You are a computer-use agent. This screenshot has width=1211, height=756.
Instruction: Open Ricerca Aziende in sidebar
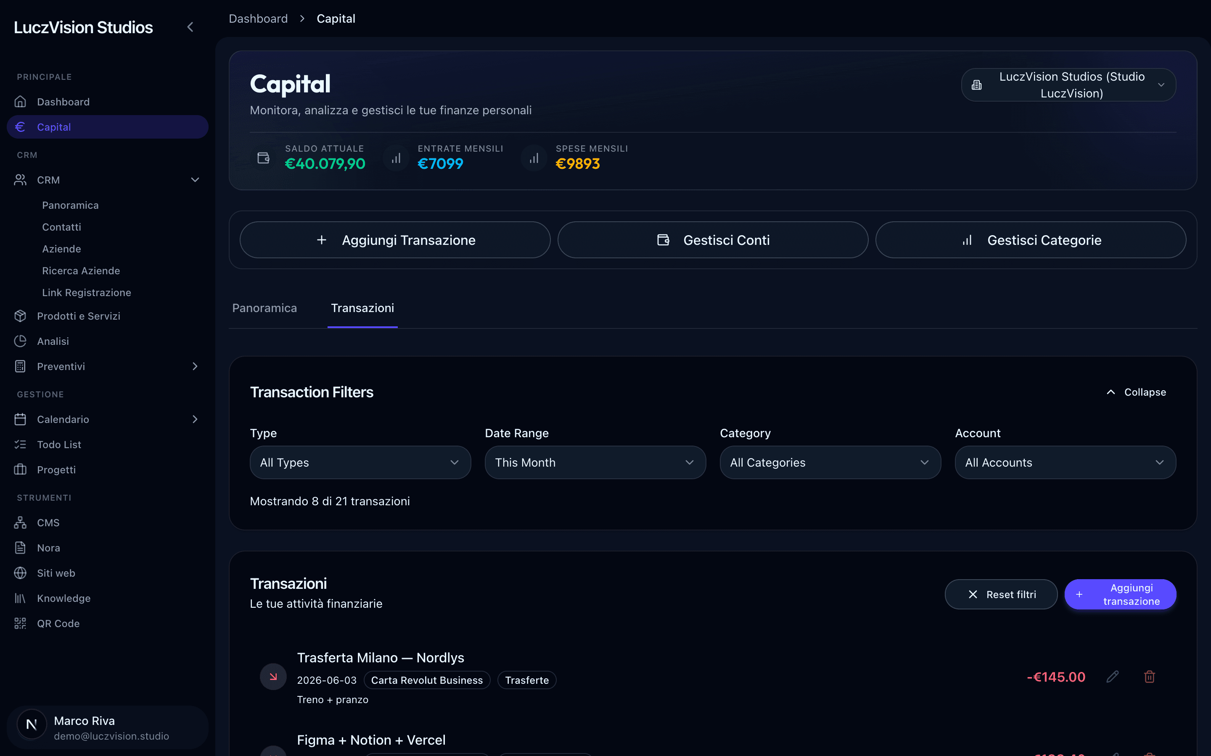(x=81, y=270)
